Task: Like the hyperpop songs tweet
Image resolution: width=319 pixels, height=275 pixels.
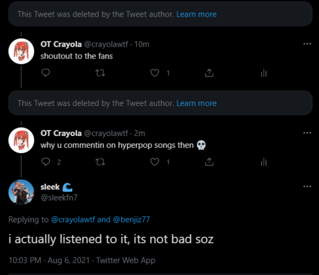Action: click(155, 161)
